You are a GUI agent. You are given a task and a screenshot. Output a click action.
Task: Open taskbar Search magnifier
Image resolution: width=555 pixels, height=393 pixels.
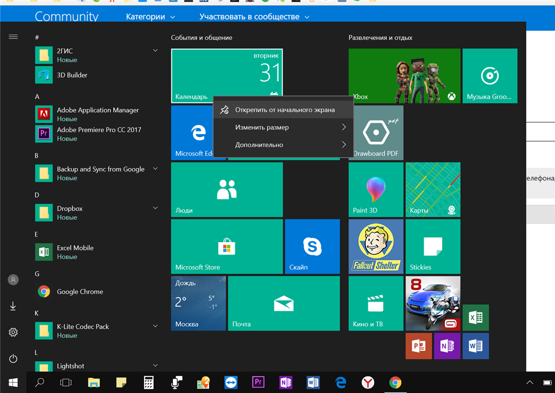(40, 382)
